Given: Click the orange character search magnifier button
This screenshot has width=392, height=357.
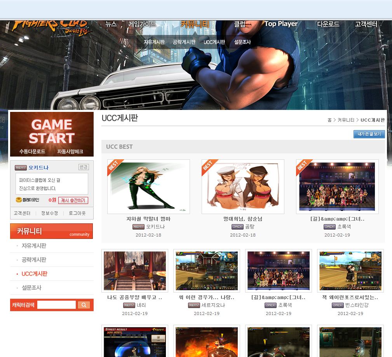Looking at the screenshot, I should (84, 305).
